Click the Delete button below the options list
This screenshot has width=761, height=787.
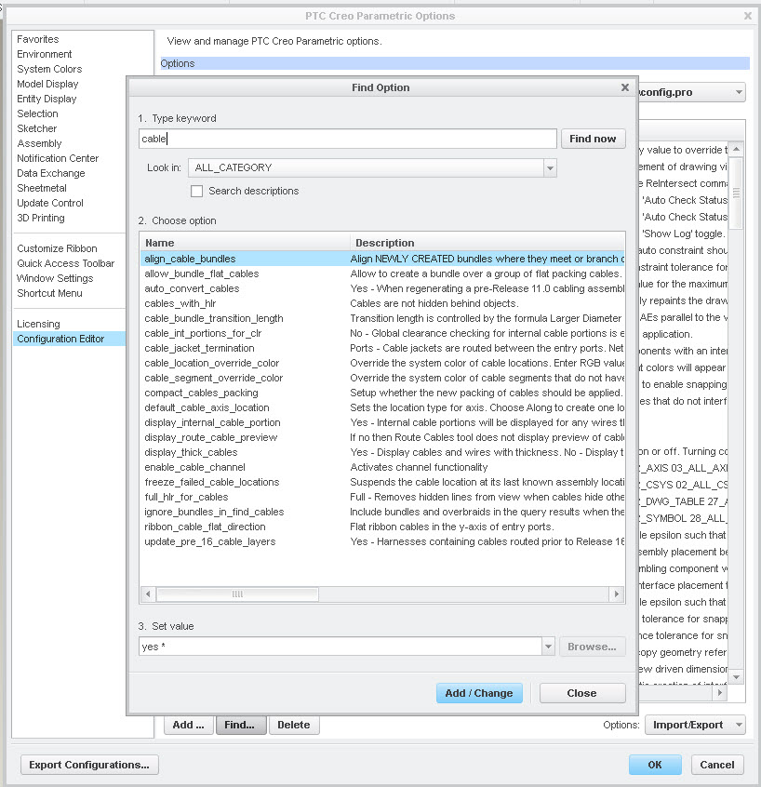click(x=292, y=725)
